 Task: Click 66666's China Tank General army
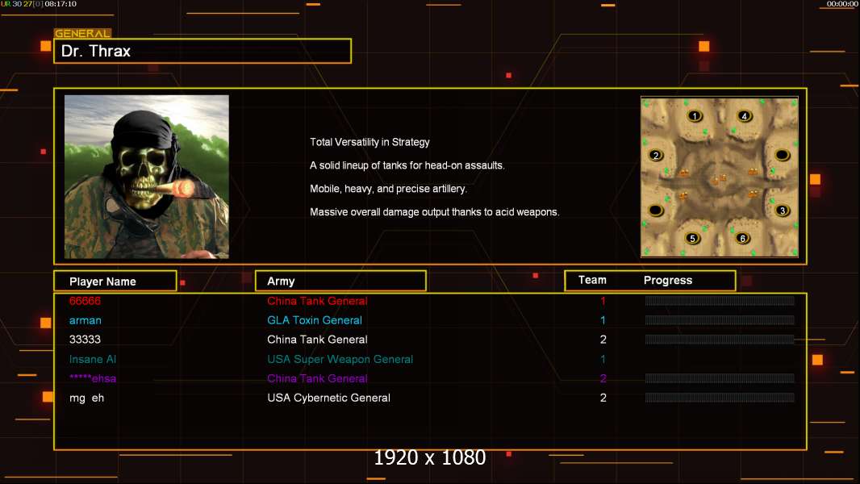317,301
